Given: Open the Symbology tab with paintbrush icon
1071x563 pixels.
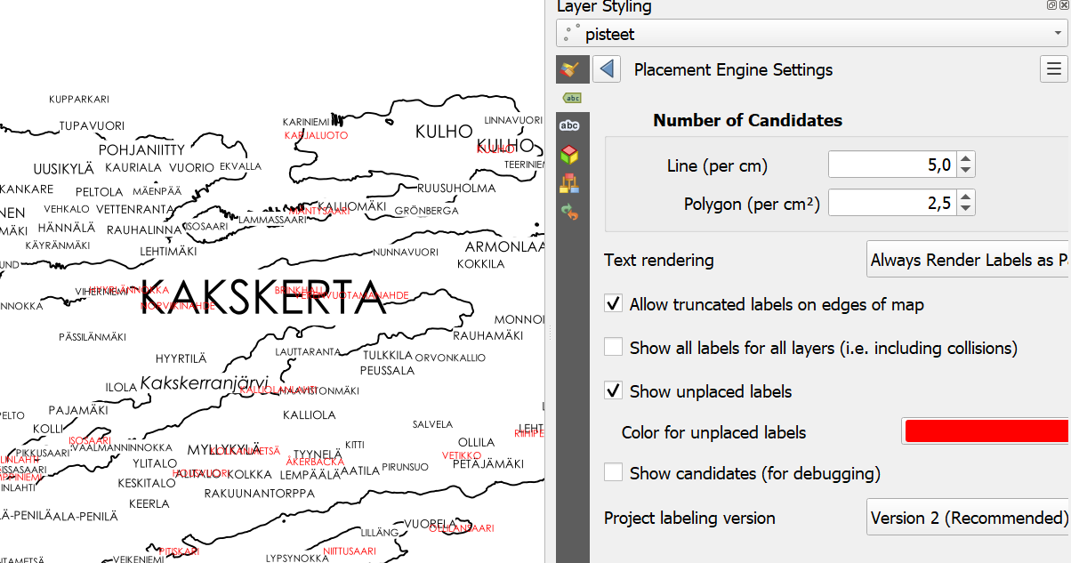Looking at the screenshot, I should (572, 68).
